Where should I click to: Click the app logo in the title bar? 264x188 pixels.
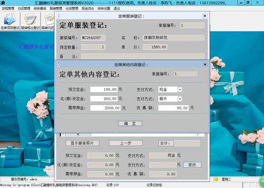coord(2,3)
